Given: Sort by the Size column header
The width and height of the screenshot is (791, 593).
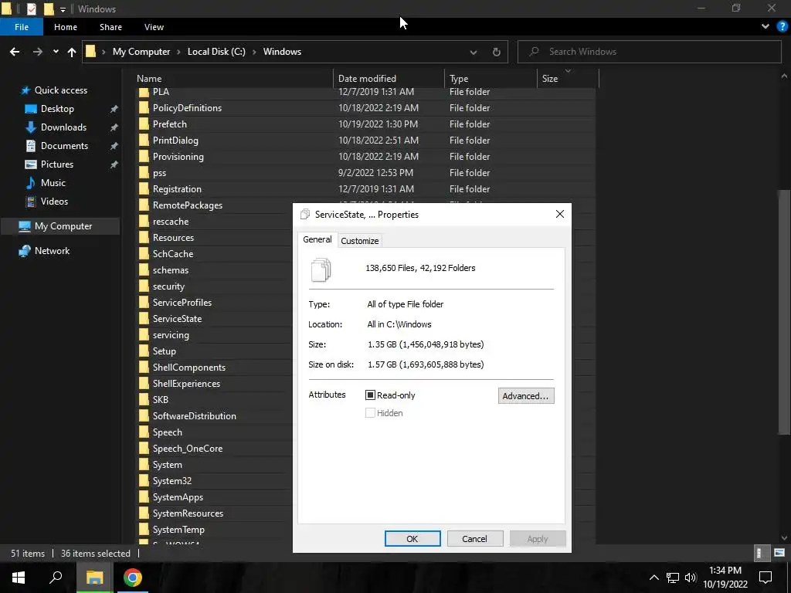Looking at the screenshot, I should pos(568,79).
